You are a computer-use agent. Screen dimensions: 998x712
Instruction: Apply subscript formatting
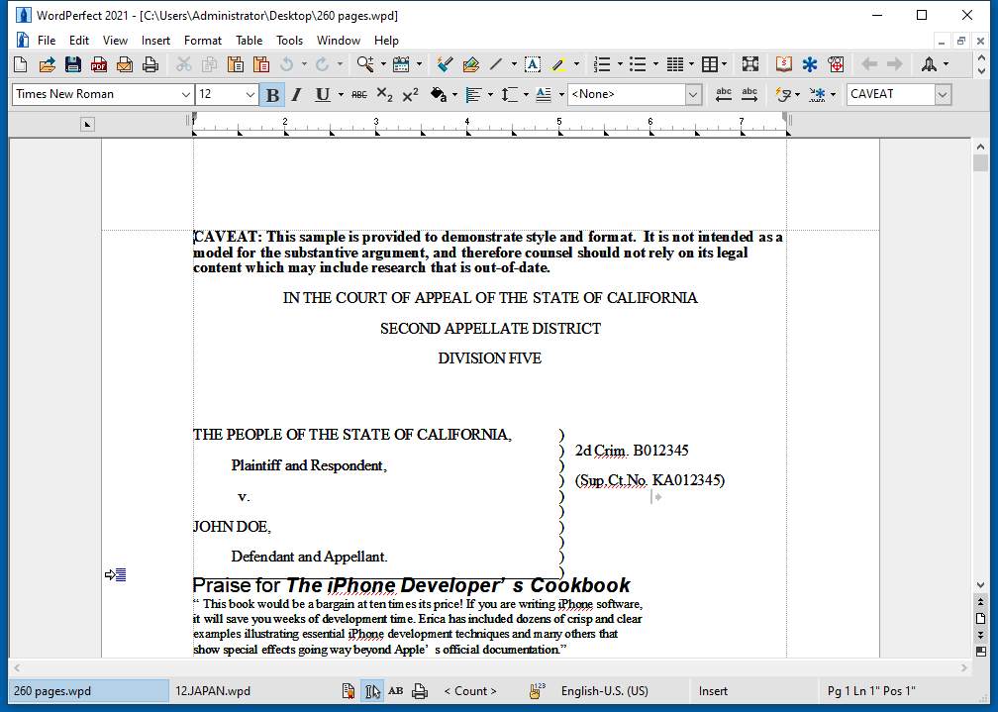coord(384,95)
